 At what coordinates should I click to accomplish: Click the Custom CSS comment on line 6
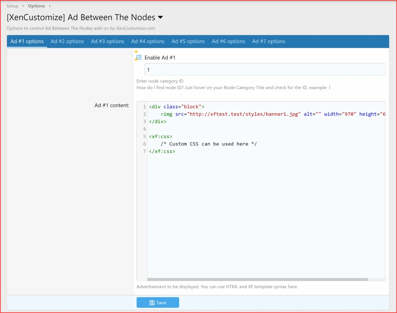[x=208, y=144]
